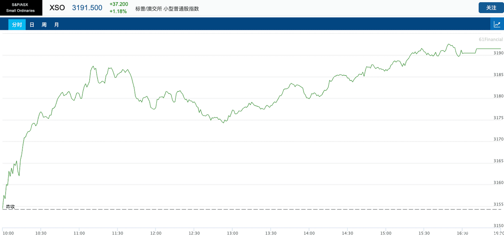This screenshot has height=239, width=504.
Task: Switch to the 月 monthly tab
Action: pyautogui.click(x=56, y=25)
